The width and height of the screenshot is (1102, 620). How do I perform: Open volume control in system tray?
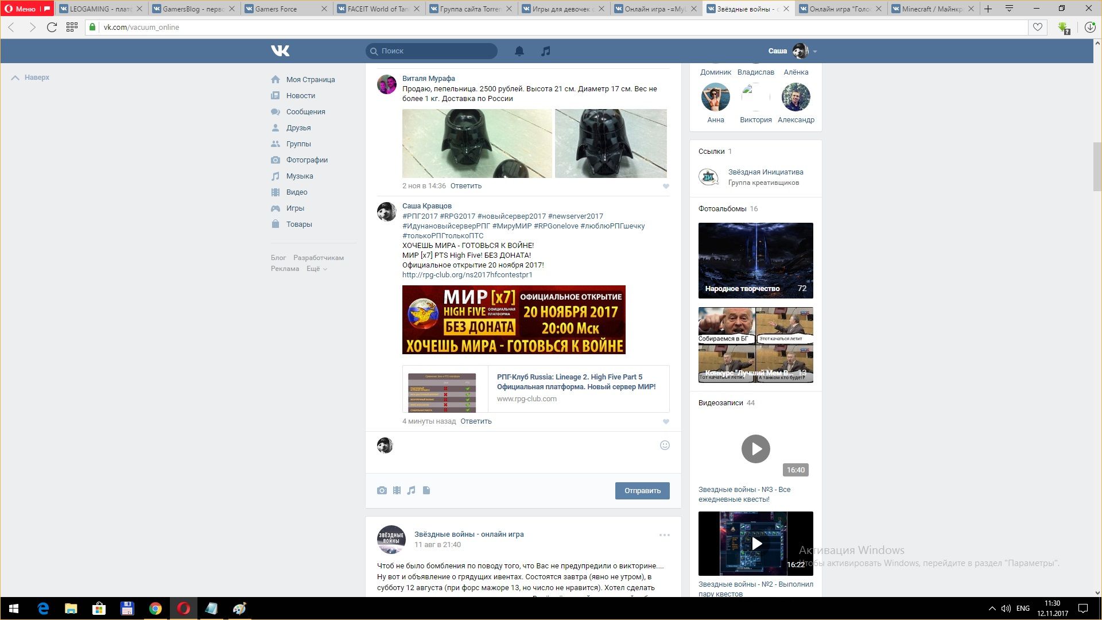point(1006,609)
